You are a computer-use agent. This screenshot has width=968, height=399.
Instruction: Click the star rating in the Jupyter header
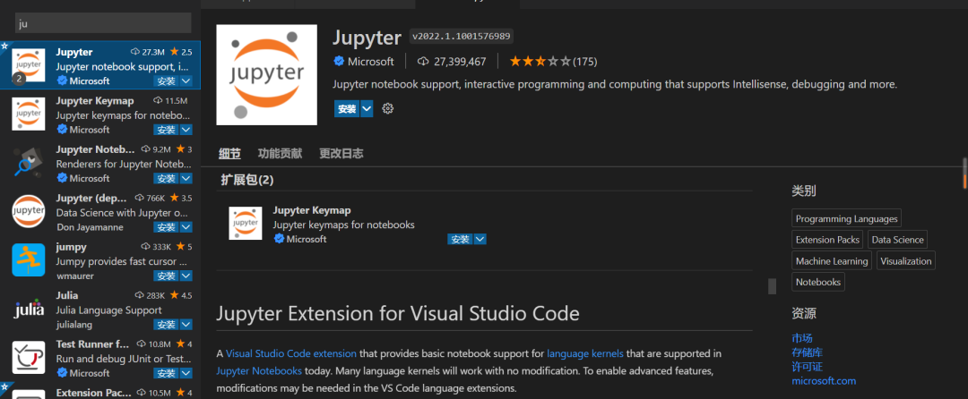540,61
